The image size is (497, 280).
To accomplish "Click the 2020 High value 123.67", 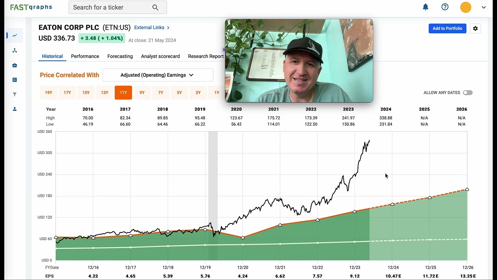I will point(236,118).
